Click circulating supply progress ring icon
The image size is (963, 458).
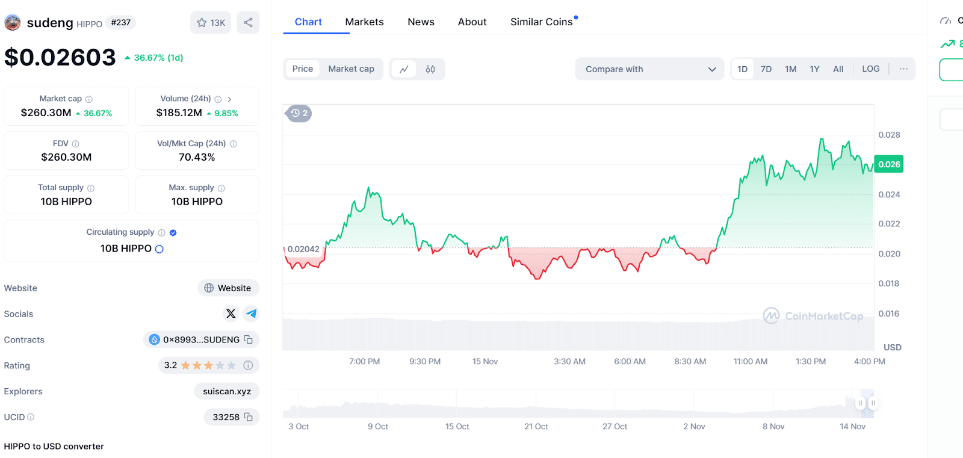click(x=159, y=249)
